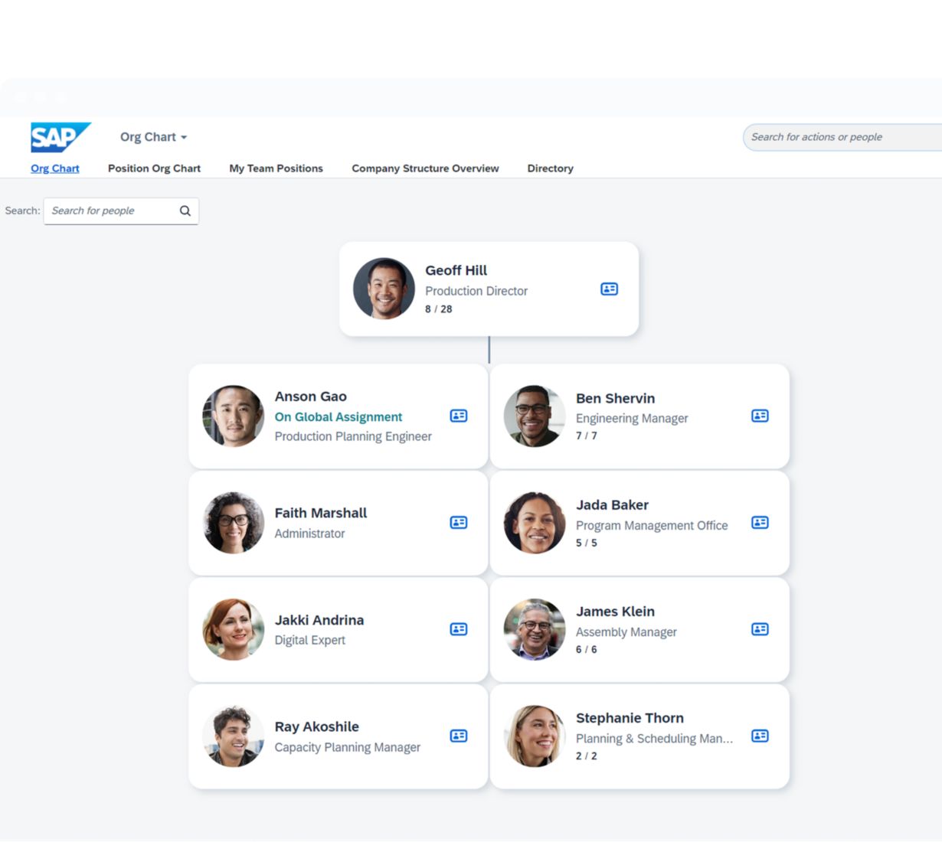Show Ray Akoshile's contact card icon
Image resolution: width=942 pixels, height=842 pixels.
(x=458, y=736)
